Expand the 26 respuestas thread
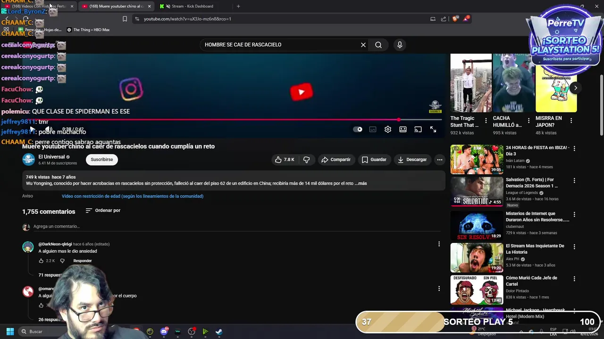Screen dimensions: 604x339 49,320
